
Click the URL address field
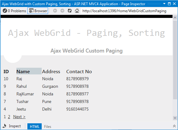126,11
